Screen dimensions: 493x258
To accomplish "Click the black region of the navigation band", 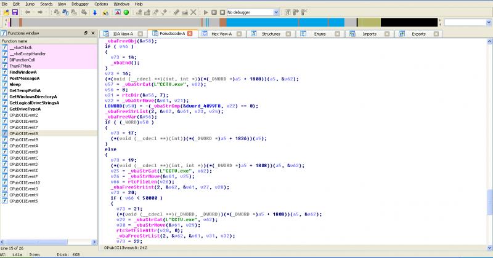I will [409, 22].
